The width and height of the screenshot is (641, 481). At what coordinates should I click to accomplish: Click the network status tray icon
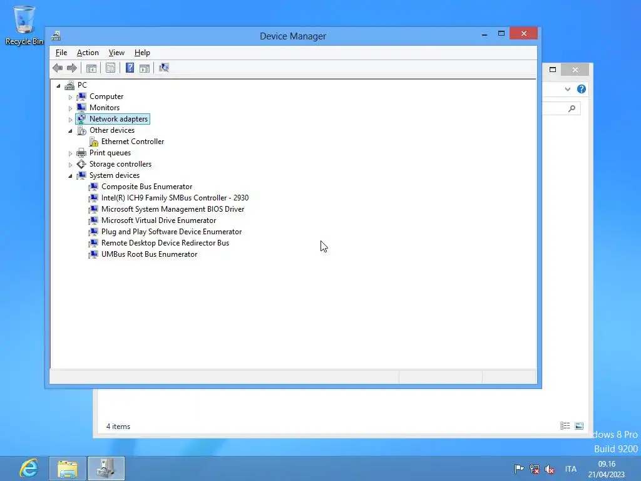coord(535,468)
